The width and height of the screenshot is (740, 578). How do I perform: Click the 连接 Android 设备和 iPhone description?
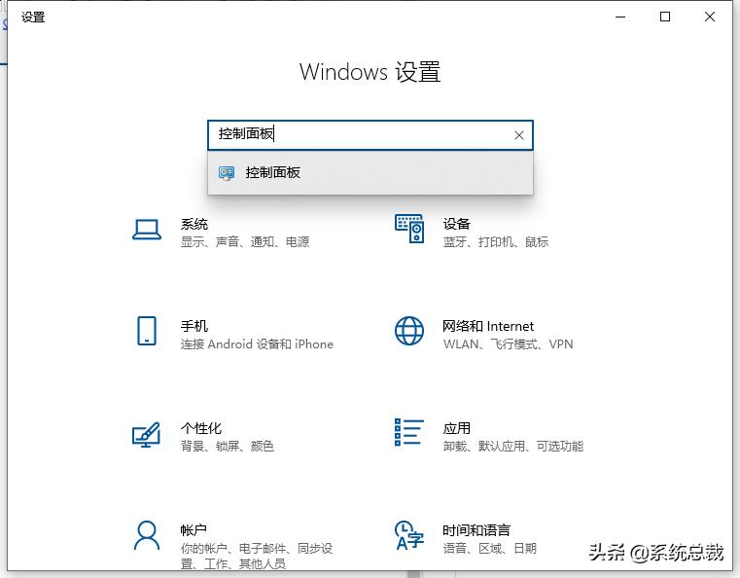257,343
